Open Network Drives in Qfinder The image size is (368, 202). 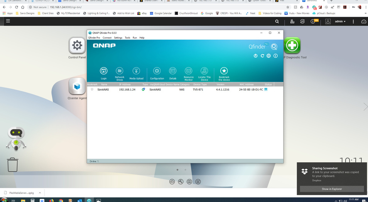(120, 71)
